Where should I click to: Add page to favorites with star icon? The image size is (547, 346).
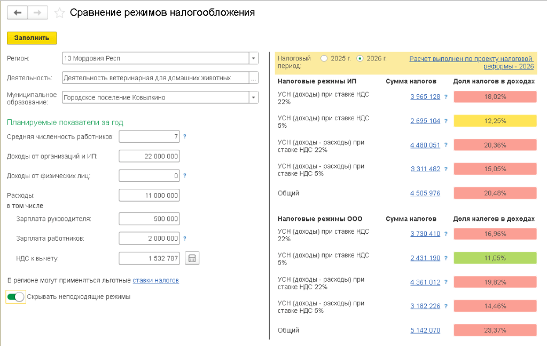[x=59, y=13]
